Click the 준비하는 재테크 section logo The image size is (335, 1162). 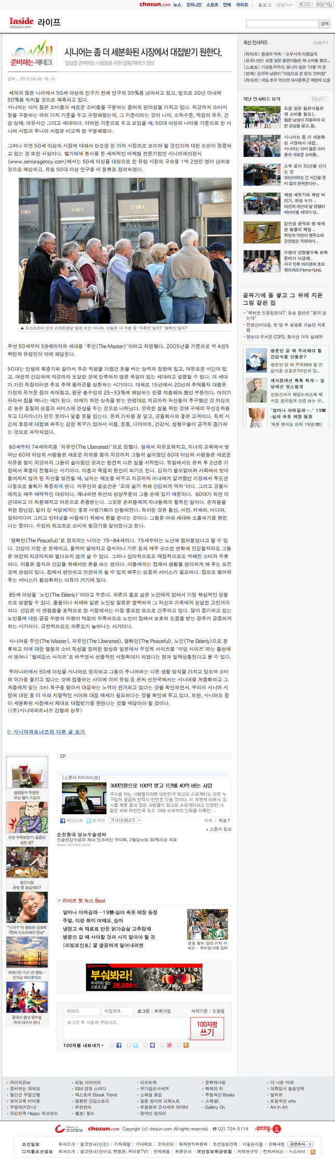click(32, 54)
